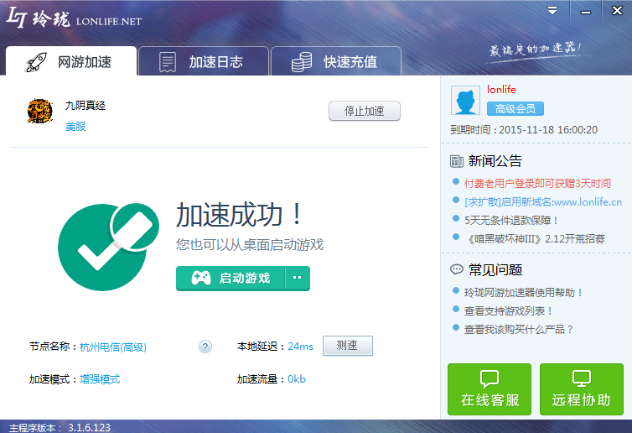Click the 九阴真经 game icon

coord(40,112)
